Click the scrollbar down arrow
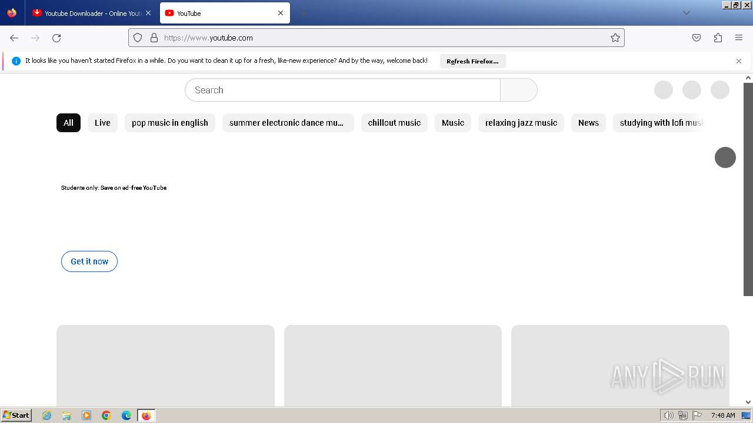This screenshot has height=423, width=753. click(748, 402)
